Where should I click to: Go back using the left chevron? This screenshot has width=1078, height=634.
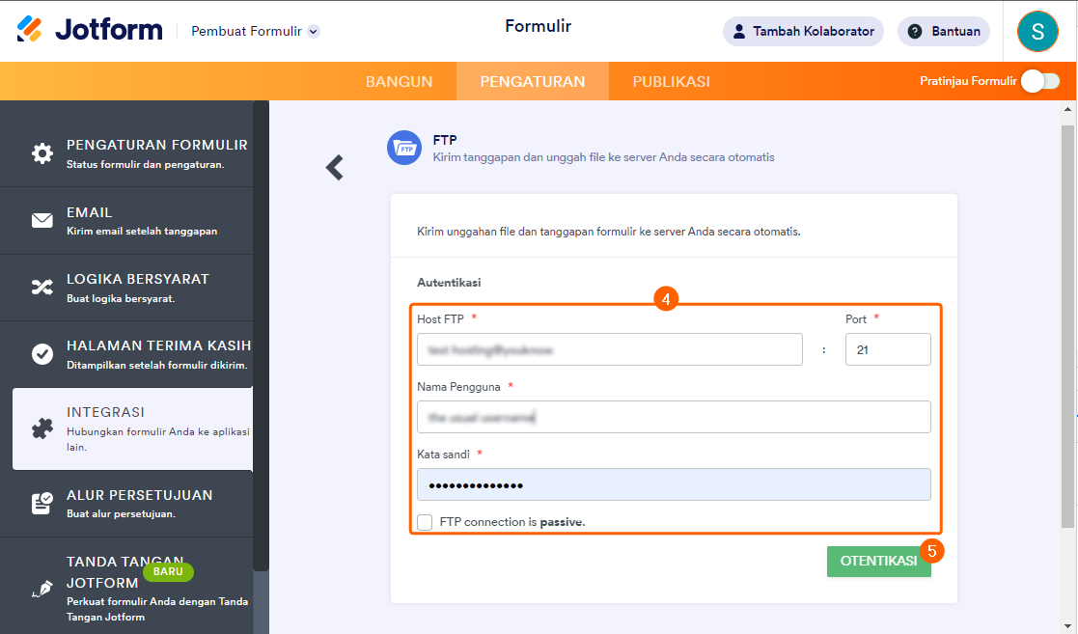335,168
